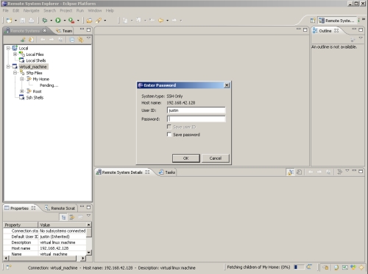Collapse the Sftp Files node
This screenshot has height=274, width=368.
pos(15,73)
